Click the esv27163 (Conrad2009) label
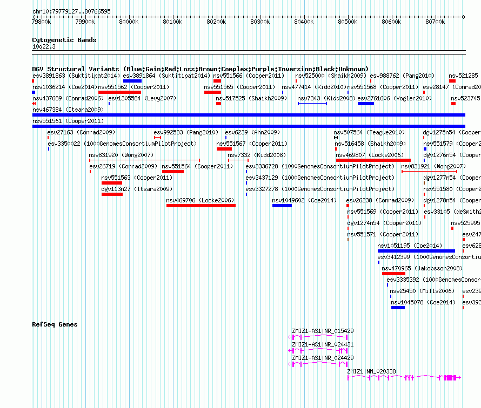Image resolution: width=481 pixels, height=408 pixels. tap(81, 132)
